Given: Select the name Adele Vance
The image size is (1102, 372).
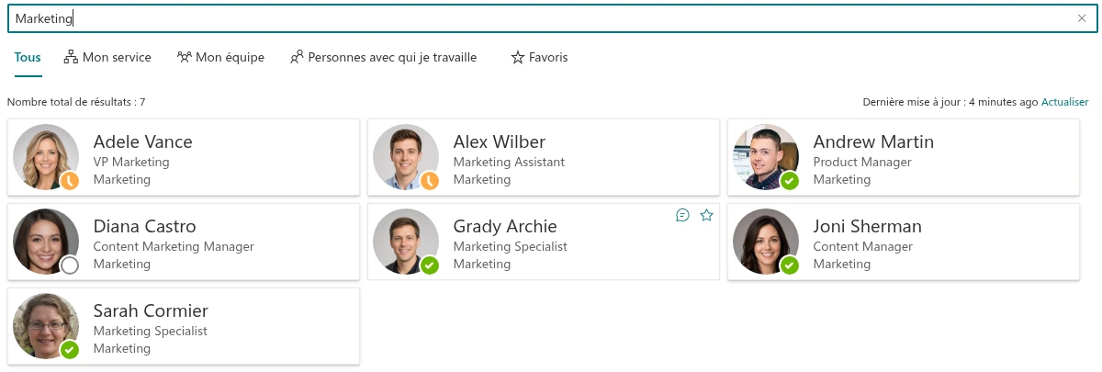Looking at the screenshot, I should point(143,141).
